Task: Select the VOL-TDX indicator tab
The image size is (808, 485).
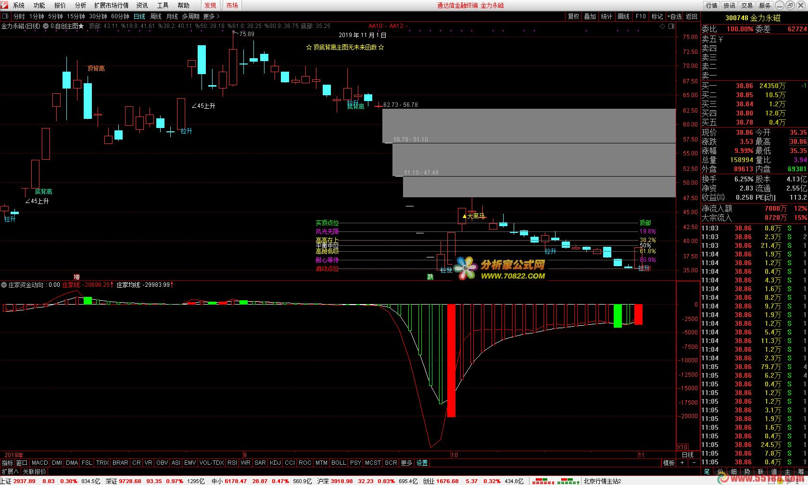Action: 212,463
